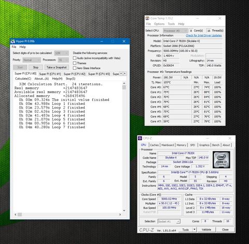This screenshot has height=244, width=249.
Task: Click the Hyper PI app icon in title bar
Action: pos(13,41)
